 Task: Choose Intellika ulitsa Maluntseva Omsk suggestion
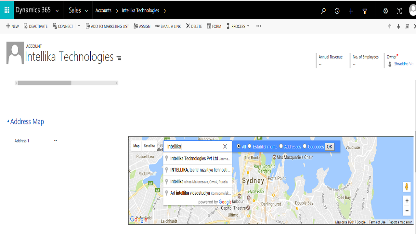[198, 182]
